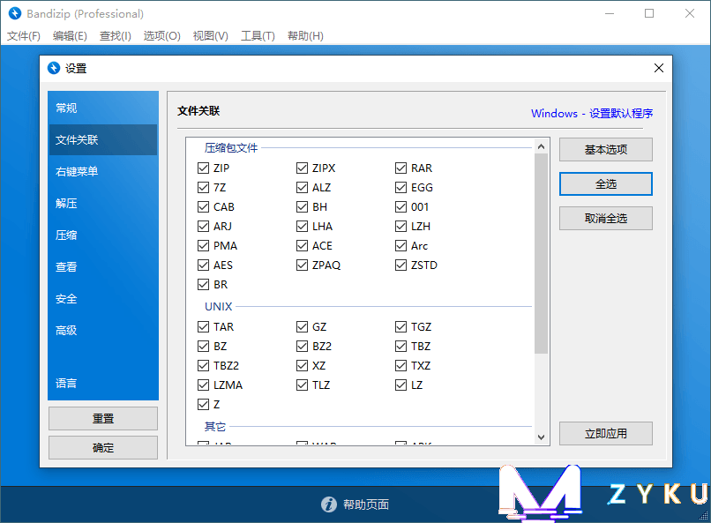Open the 工具(T) menu
The image size is (711, 523).
click(x=258, y=36)
